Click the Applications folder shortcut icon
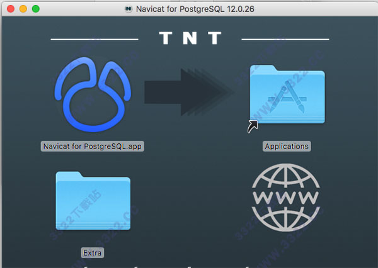The height and width of the screenshot is (268, 378). pyautogui.click(x=287, y=94)
